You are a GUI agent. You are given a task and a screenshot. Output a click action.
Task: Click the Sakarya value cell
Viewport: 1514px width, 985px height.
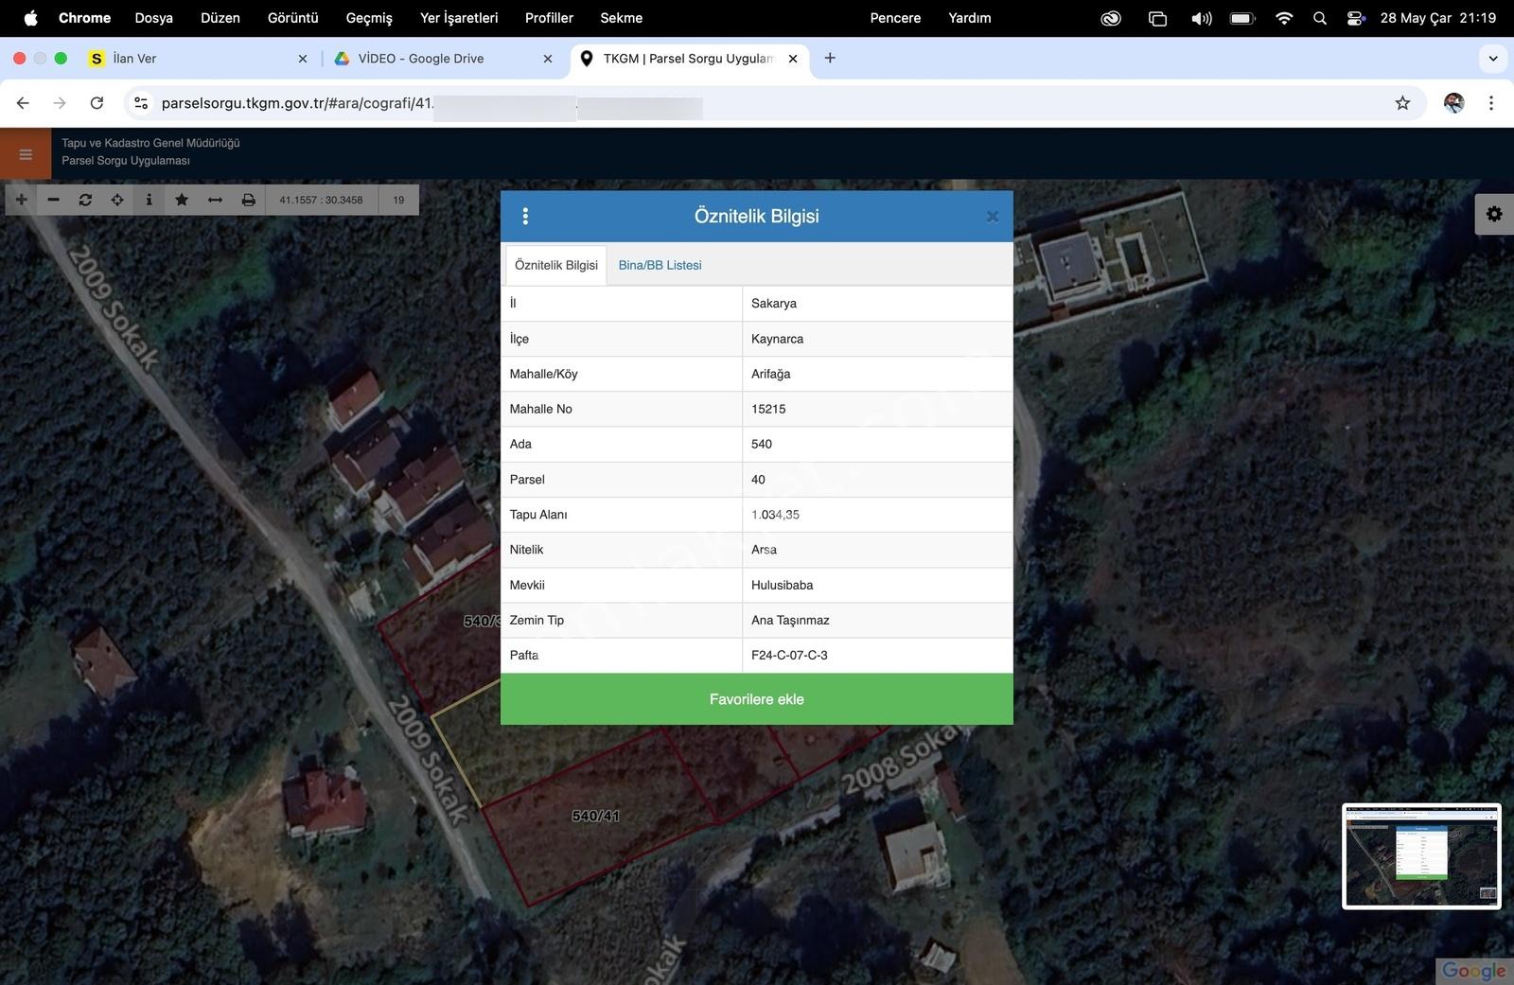pos(877,304)
